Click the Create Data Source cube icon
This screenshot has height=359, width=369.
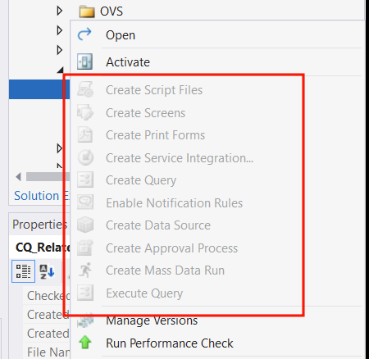tap(85, 225)
